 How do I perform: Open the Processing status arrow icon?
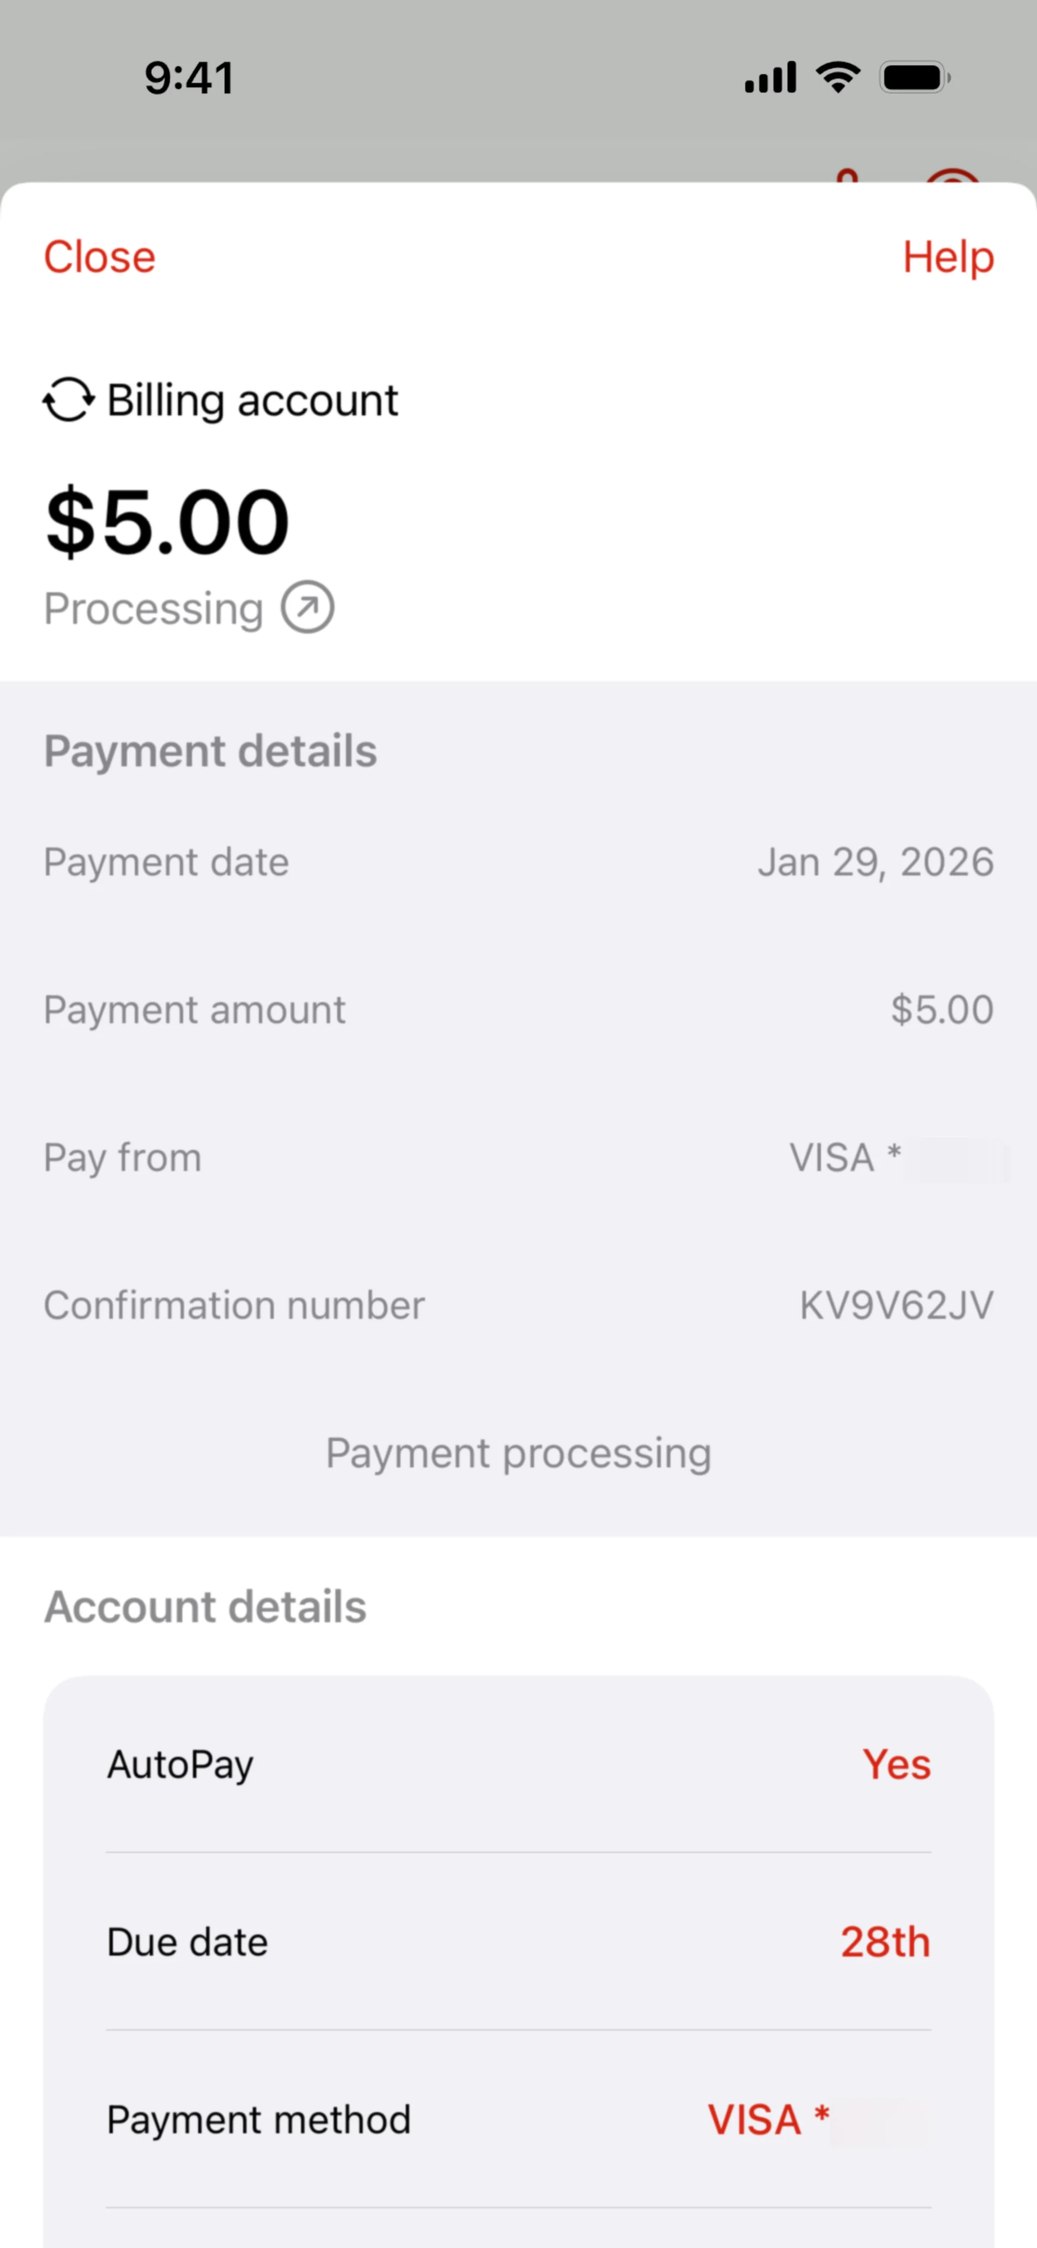307,608
